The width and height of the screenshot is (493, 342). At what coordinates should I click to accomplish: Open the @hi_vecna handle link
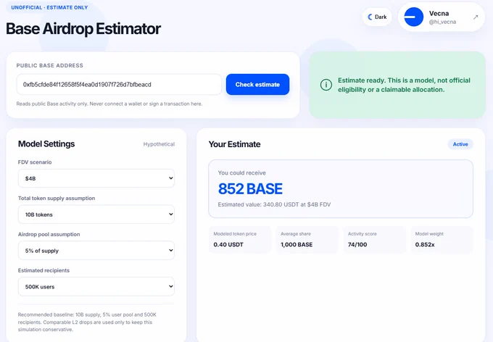(x=442, y=22)
